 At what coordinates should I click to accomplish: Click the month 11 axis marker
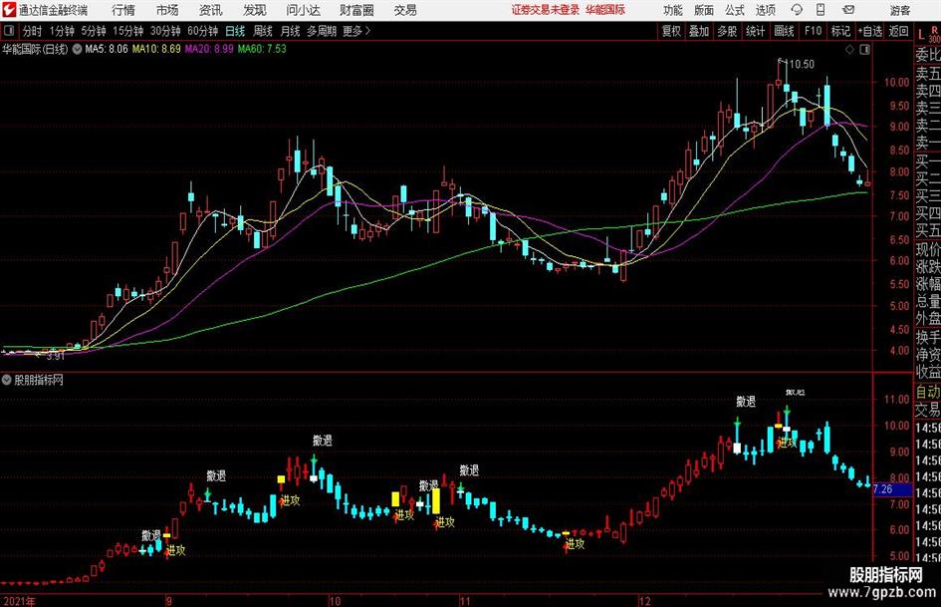465,601
